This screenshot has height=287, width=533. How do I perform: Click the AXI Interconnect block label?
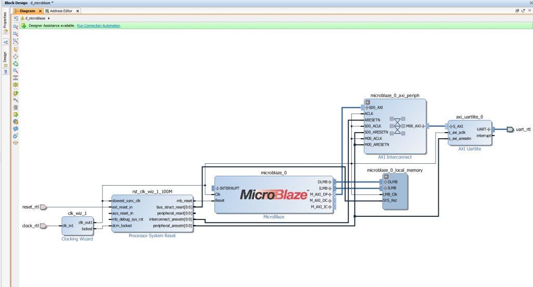coord(395,157)
